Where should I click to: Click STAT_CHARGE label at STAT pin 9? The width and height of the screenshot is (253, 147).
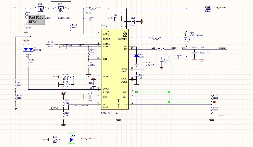click(x=81, y=106)
